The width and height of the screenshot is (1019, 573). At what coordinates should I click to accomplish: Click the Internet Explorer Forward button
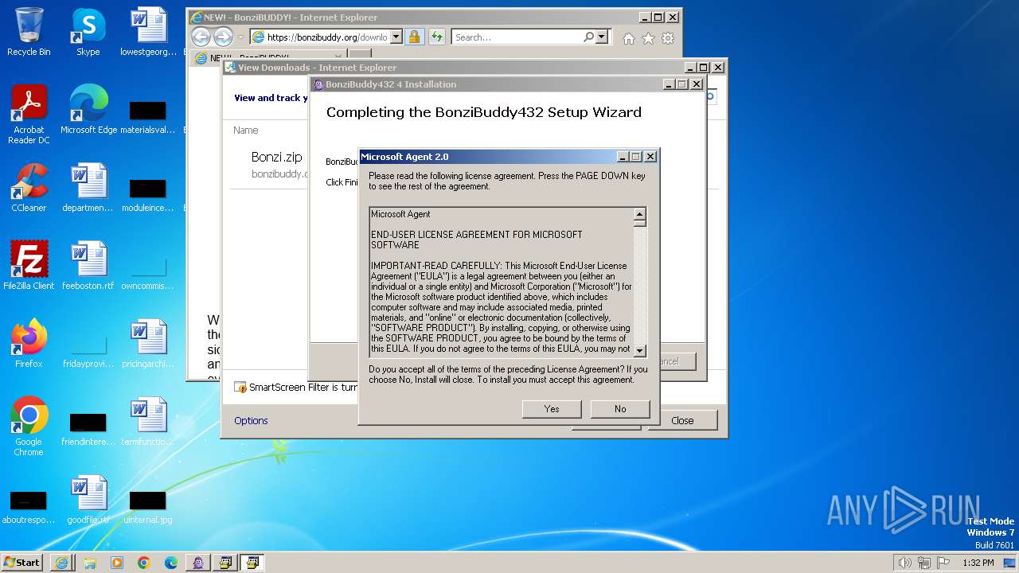(x=223, y=37)
